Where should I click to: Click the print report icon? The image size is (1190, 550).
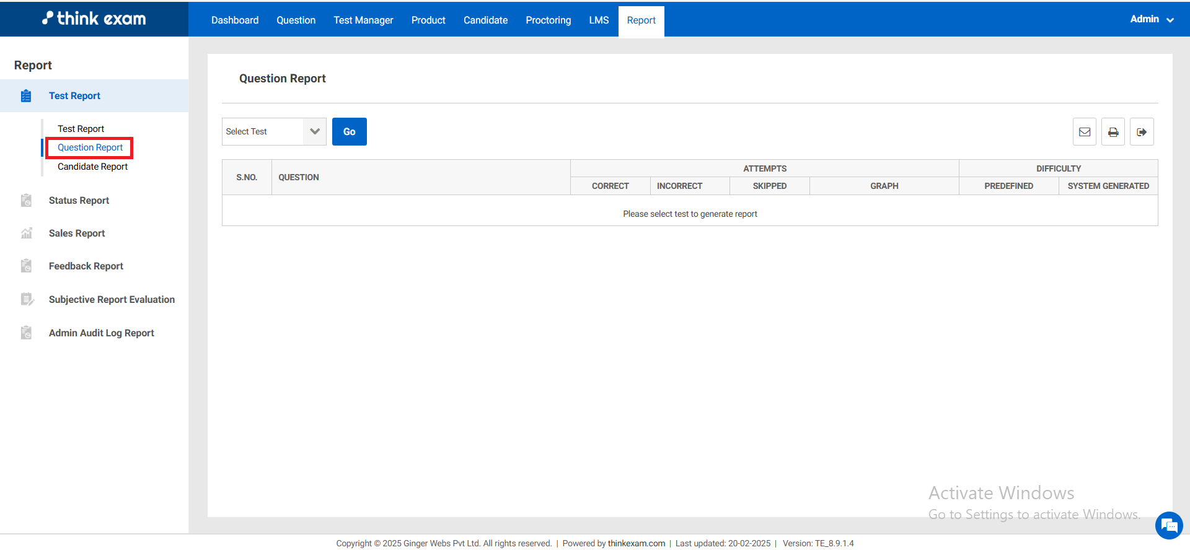tap(1113, 132)
